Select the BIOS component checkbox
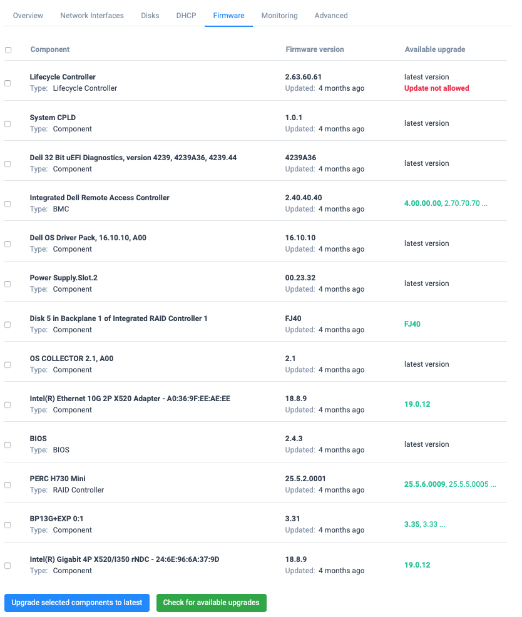Image resolution: width=522 pixels, height=617 pixels. coord(8,445)
